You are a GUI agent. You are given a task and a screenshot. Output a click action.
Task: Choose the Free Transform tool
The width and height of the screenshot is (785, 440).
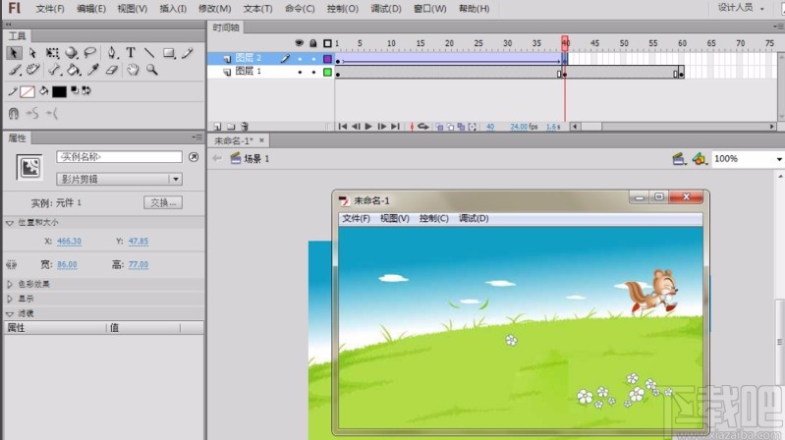pos(52,53)
